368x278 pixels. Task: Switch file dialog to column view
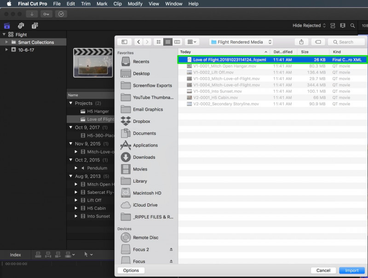point(177,42)
